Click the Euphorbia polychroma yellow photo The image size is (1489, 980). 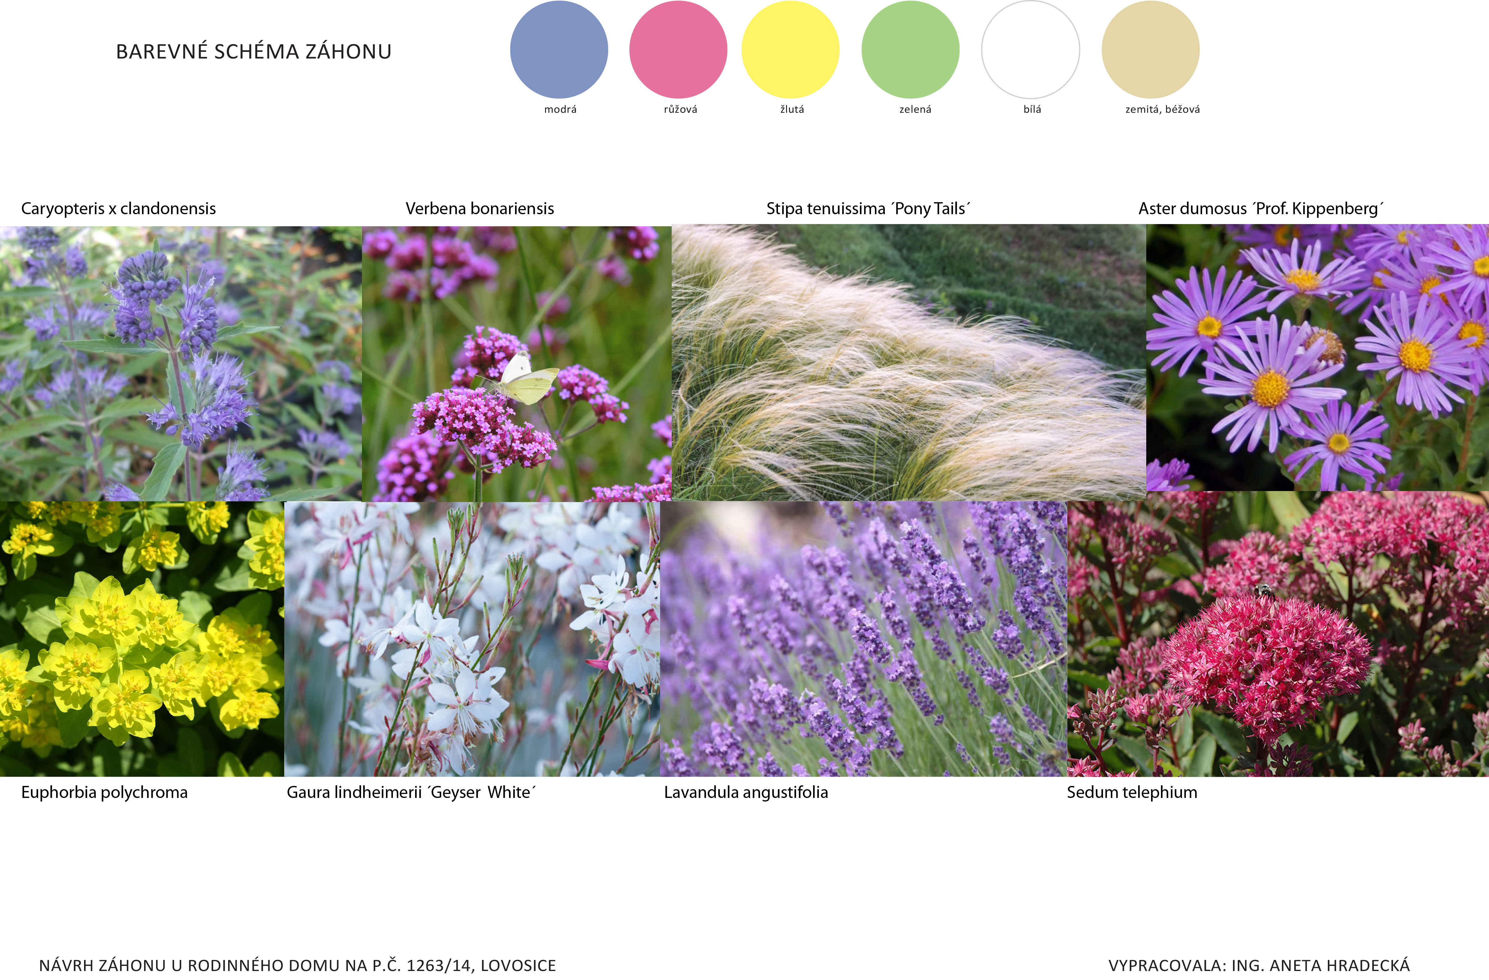(x=141, y=639)
